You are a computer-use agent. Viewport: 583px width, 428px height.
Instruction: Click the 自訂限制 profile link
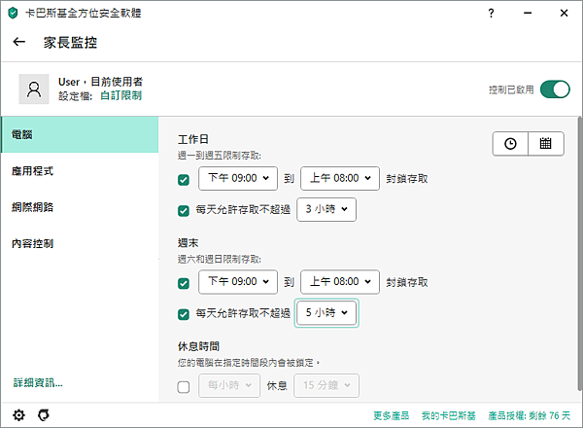(x=121, y=96)
